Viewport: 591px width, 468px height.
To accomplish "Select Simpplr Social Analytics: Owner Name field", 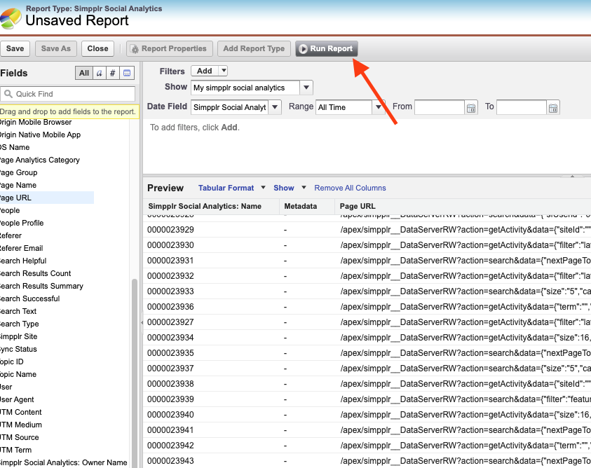I will [x=64, y=462].
